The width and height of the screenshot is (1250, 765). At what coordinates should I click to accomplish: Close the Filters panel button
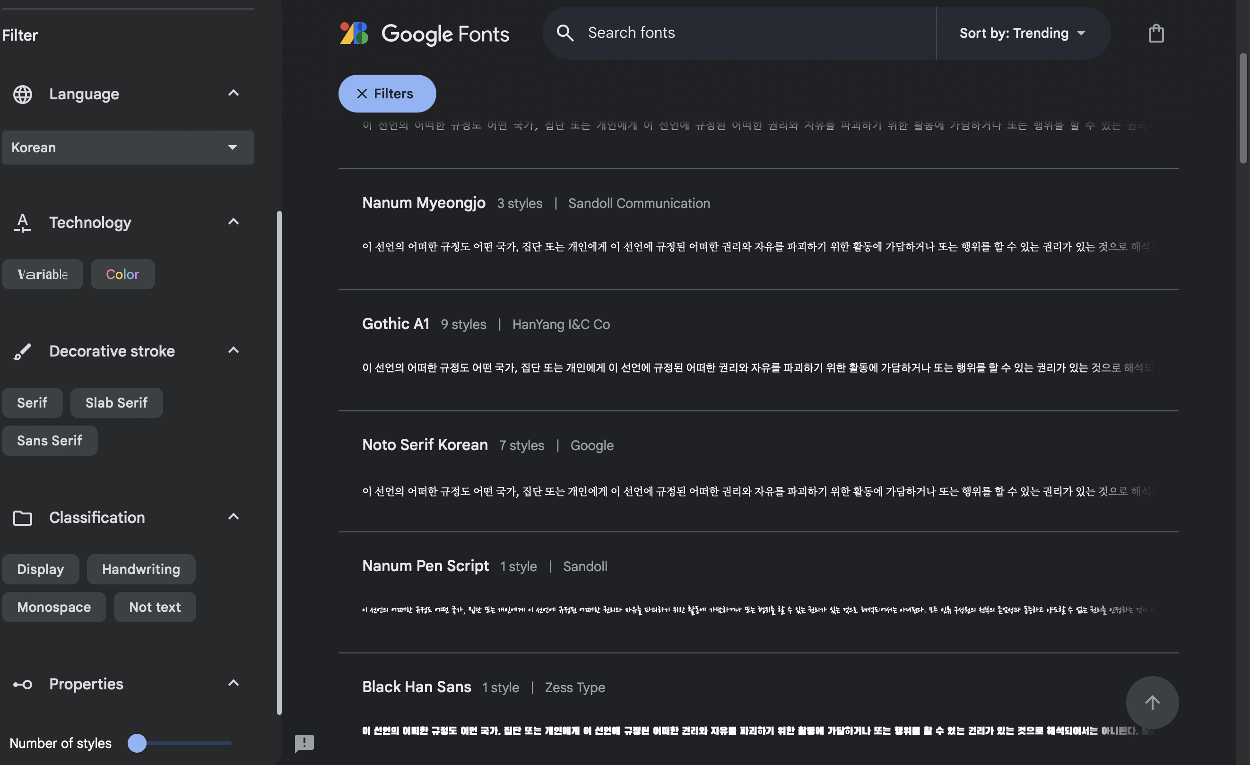[x=387, y=94]
